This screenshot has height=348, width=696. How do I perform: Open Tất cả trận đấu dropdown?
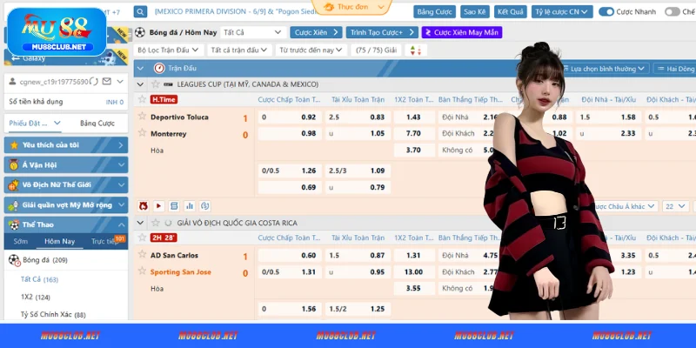(239, 50)
